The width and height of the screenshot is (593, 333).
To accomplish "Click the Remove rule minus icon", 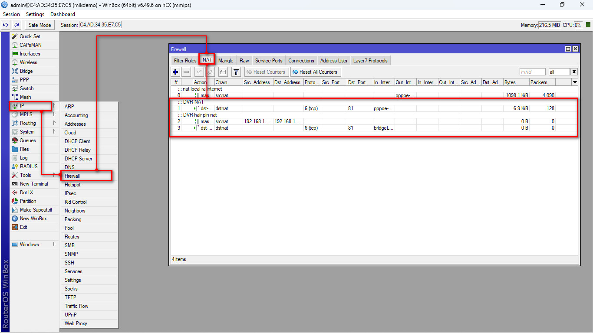I will tap(186, 72).
